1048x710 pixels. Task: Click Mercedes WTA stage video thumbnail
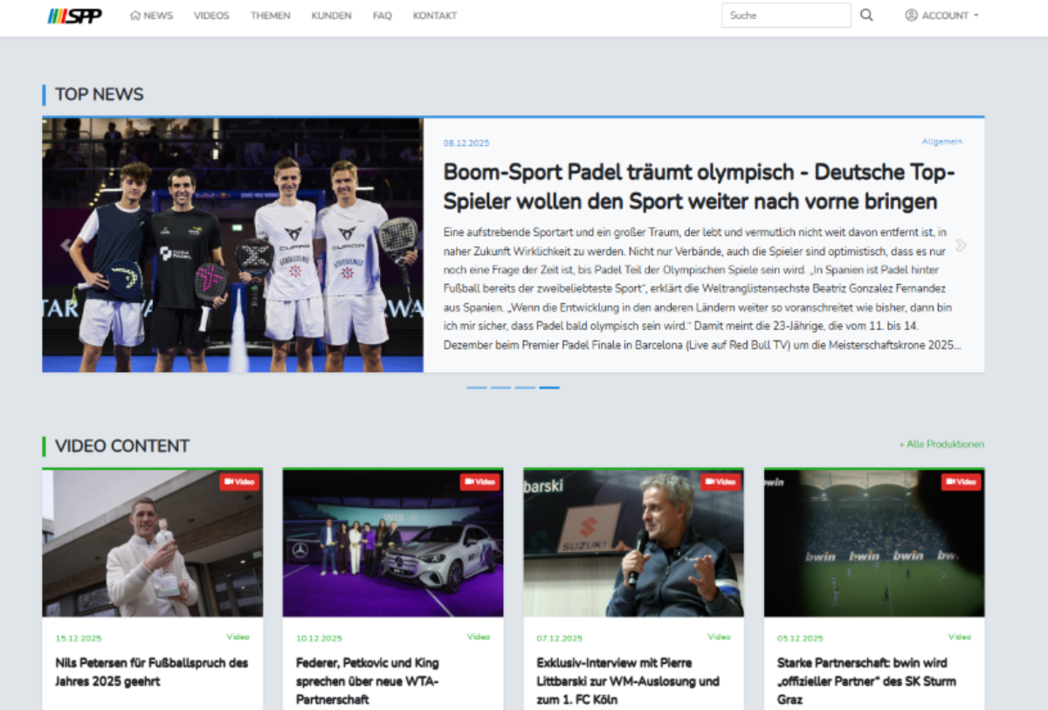click(393, 543)
